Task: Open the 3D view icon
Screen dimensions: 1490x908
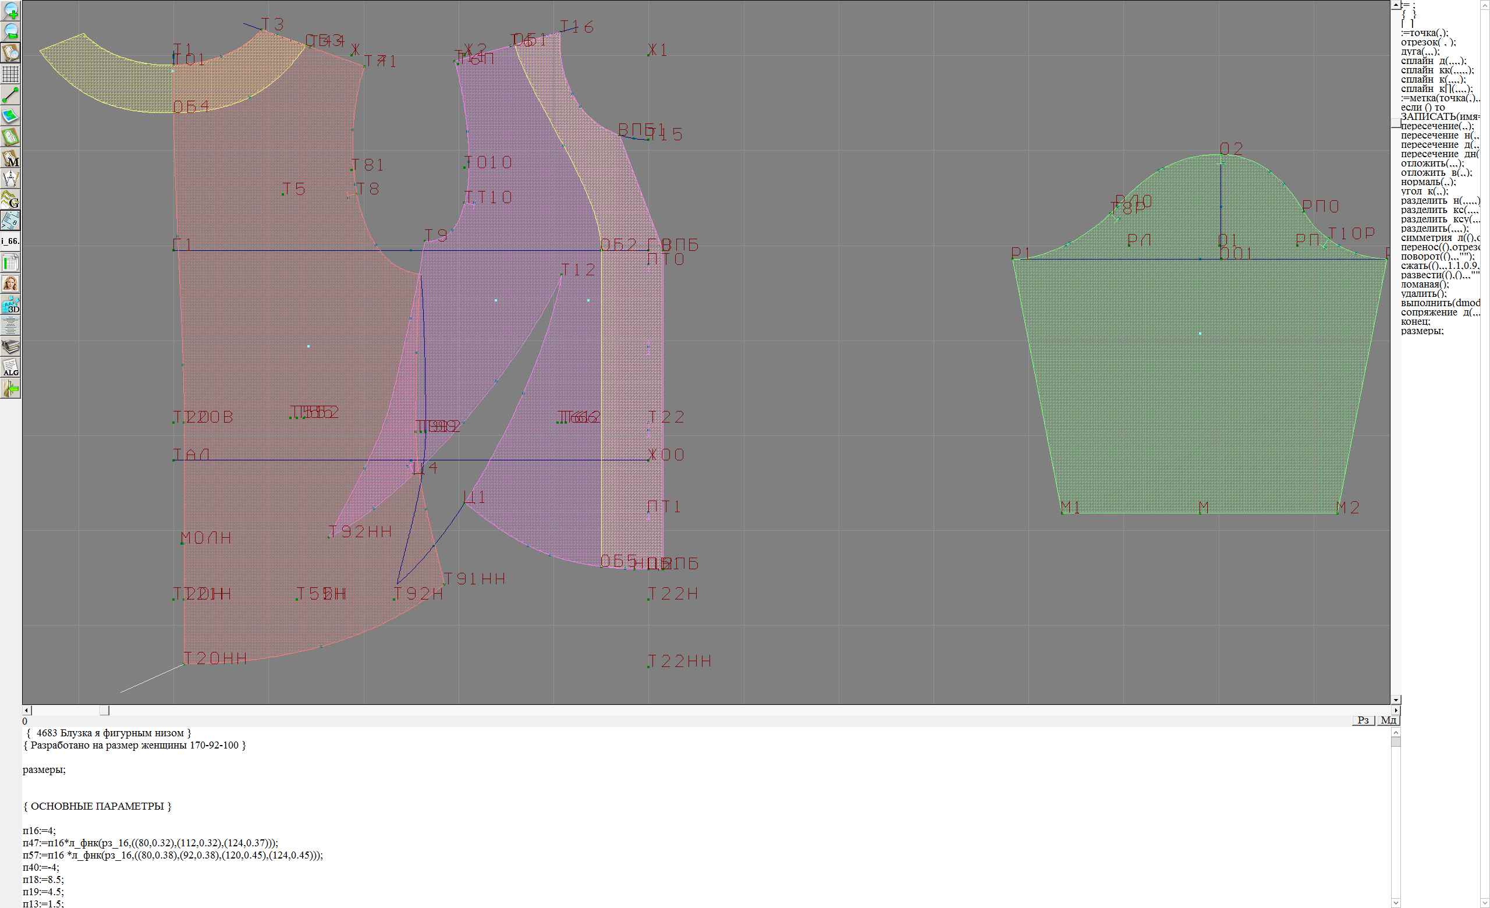Action: pos(11,304)
